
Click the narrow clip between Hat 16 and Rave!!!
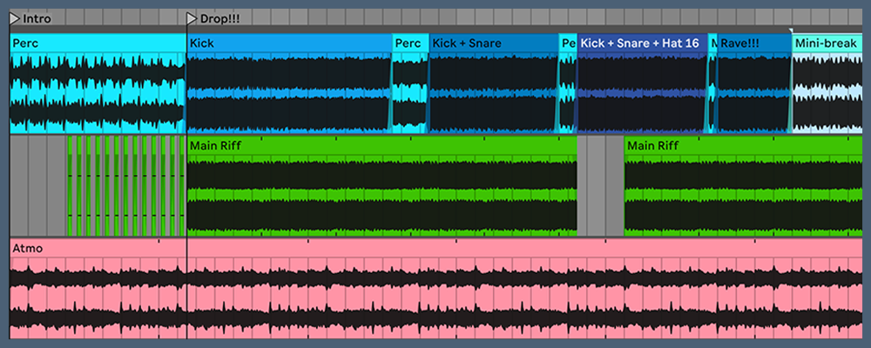coord(712,84)
